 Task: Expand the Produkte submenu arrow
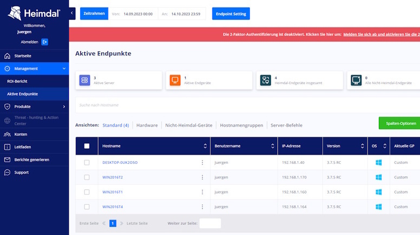pos(64,107)
